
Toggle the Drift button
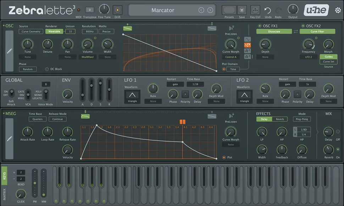pos(117,10)
